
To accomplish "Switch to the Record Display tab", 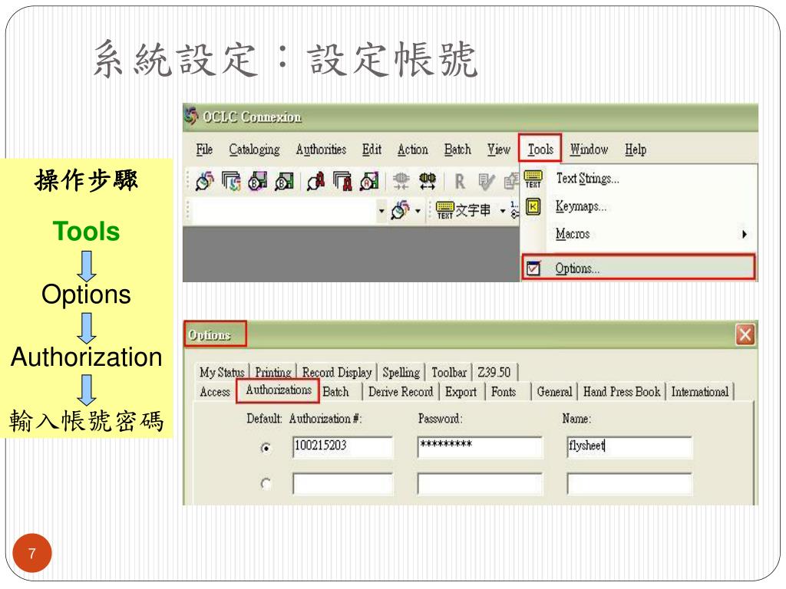I will (337, 372).
